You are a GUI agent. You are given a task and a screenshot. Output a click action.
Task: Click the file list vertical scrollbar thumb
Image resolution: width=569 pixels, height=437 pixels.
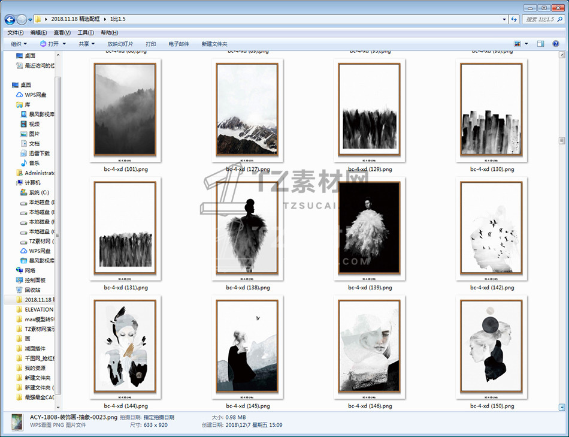(561, 140)
